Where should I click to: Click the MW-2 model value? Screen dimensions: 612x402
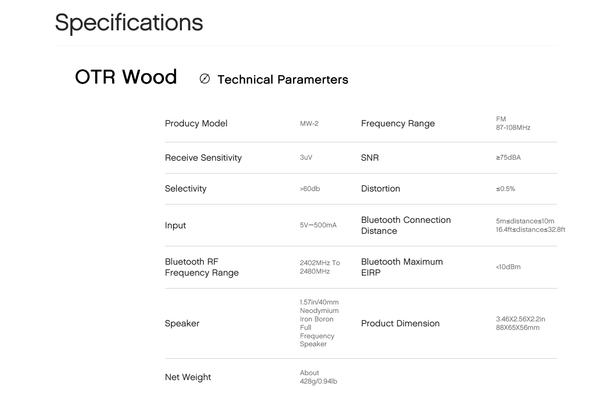(309, 123)
